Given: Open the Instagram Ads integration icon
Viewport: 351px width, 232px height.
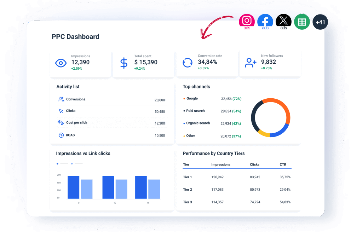Looking at the screenshot, I should [x=247, y=22].
